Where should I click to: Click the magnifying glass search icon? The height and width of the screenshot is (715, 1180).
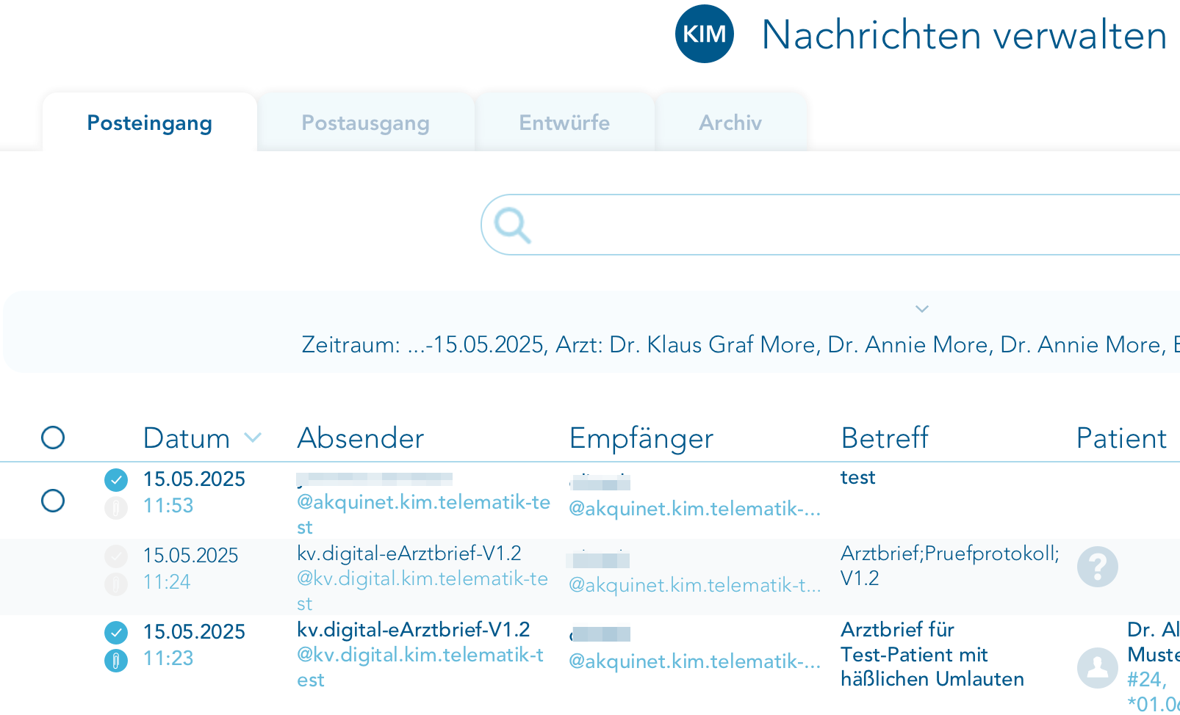point(511,225)
